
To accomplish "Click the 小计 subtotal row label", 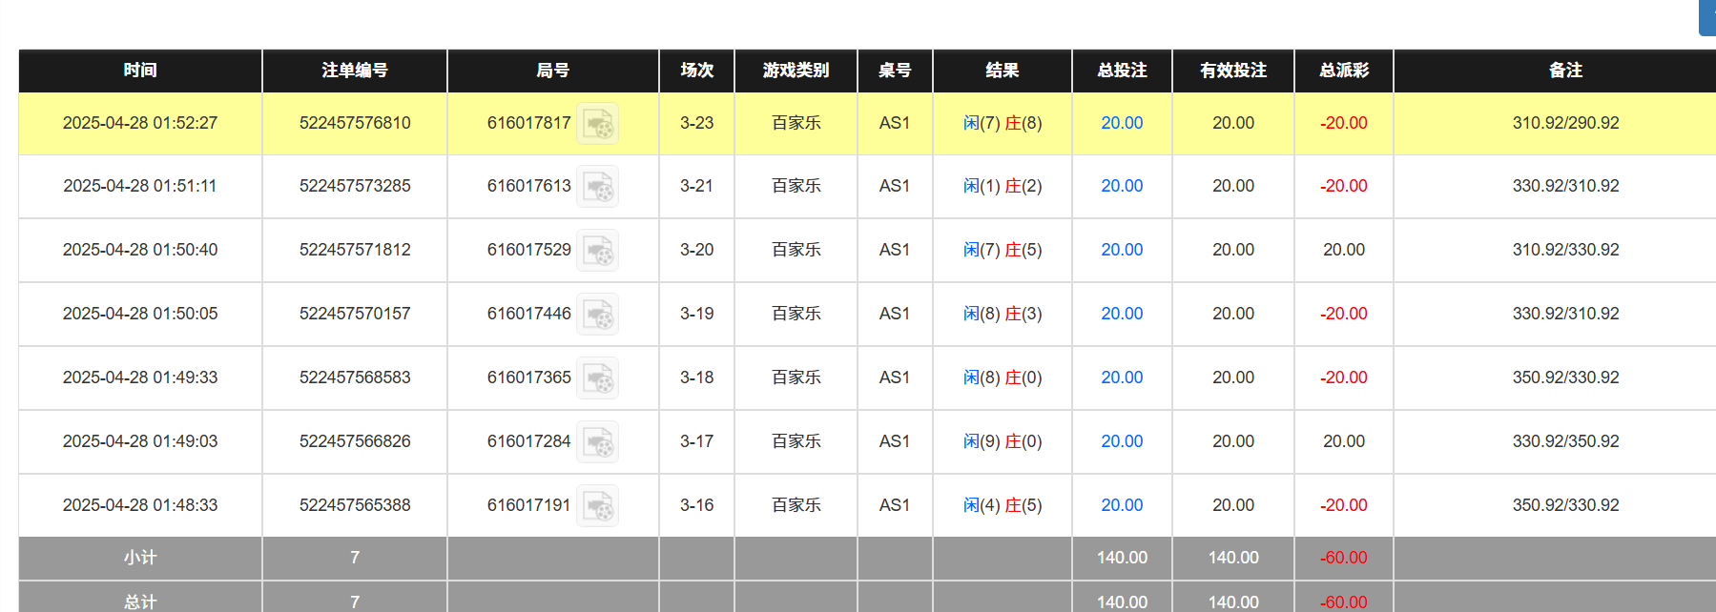I will coord(140,558).
